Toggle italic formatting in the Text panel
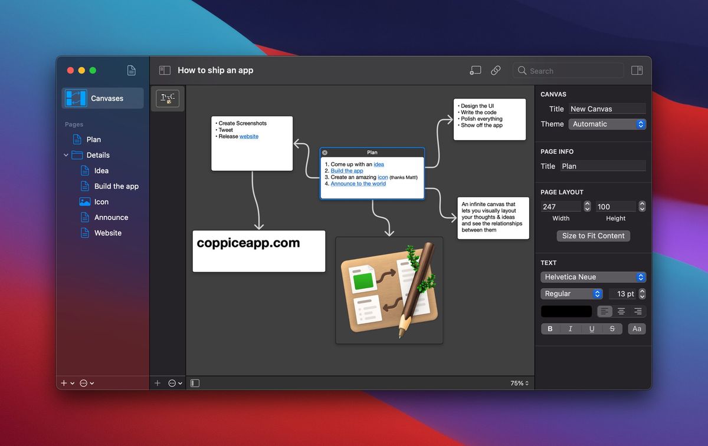This screenshot has width=708, height=446. (571, 329)
